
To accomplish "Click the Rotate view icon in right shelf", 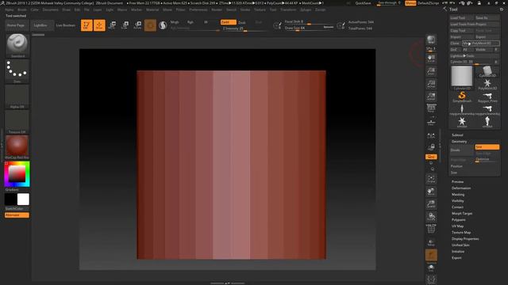I will (431, 217).
